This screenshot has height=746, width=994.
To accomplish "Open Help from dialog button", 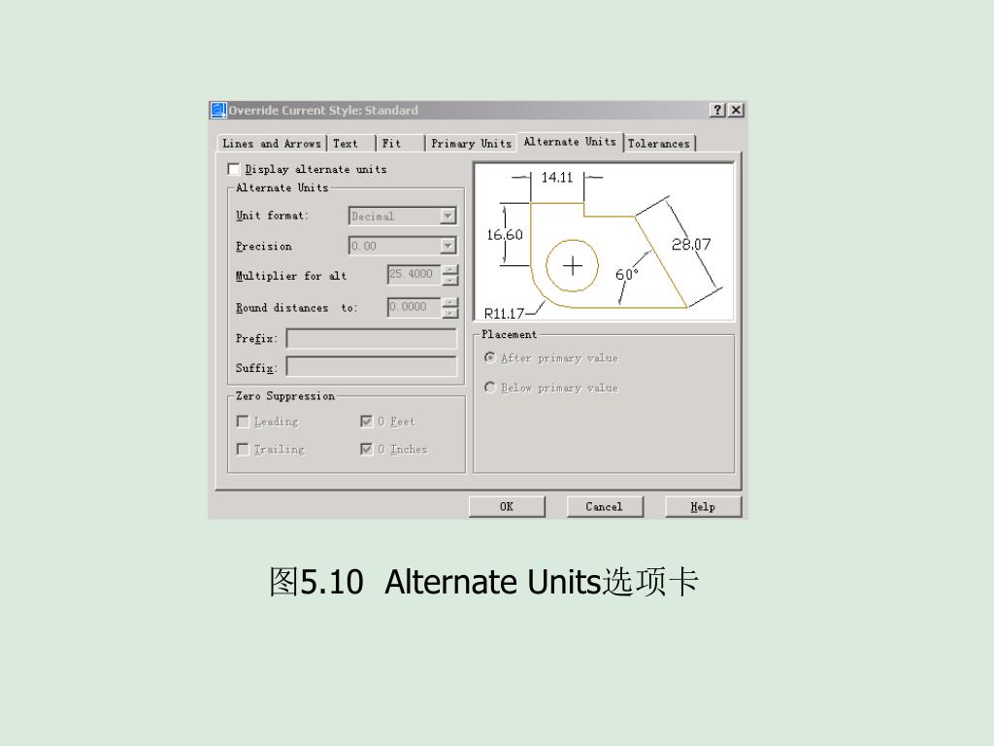I will point(703,507).
